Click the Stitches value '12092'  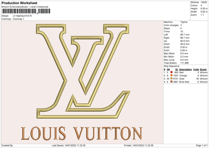click(x=204, y=2)
